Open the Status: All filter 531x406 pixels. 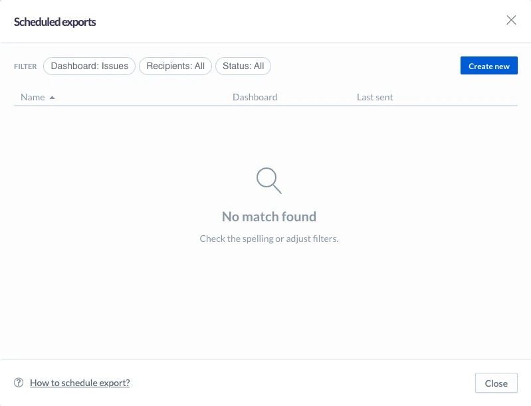point(243,66)
